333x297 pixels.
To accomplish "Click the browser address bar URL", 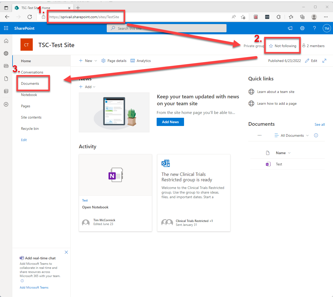I will (84, 17).
